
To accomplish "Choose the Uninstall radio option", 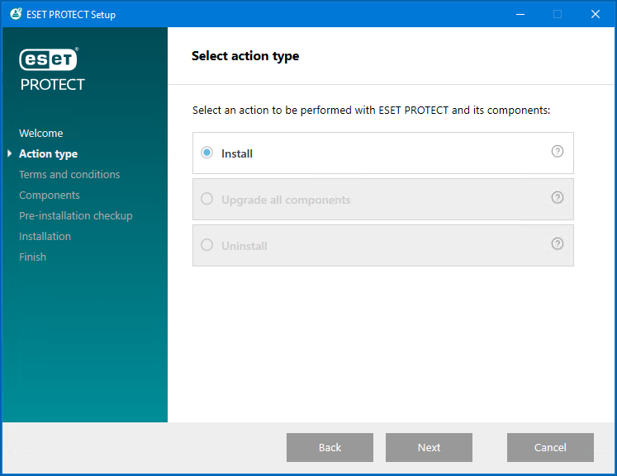I will tap(206, 246).
